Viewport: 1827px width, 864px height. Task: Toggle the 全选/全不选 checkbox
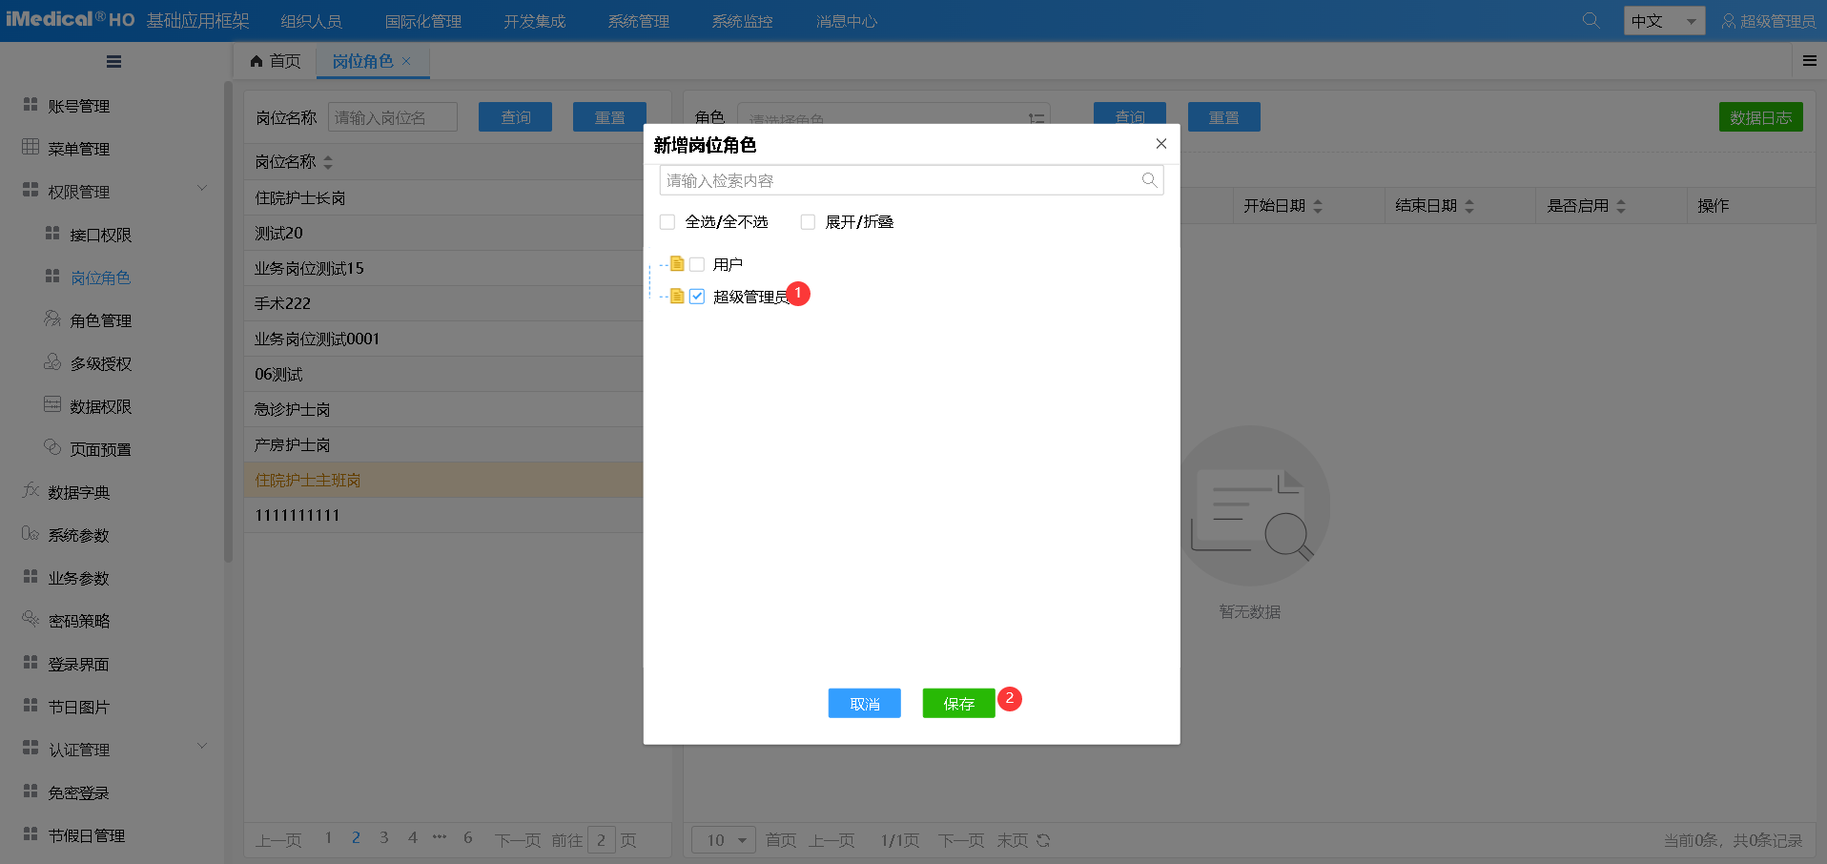tap(667, 222)
